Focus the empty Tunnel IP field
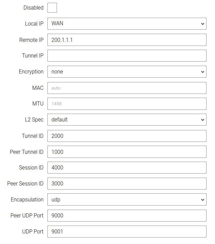Screen dimensions: 215x244 click(x=127, y=56)
